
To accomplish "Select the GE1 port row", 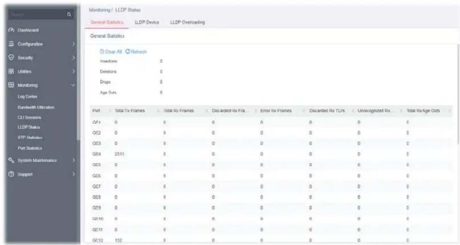I will 271,122.
